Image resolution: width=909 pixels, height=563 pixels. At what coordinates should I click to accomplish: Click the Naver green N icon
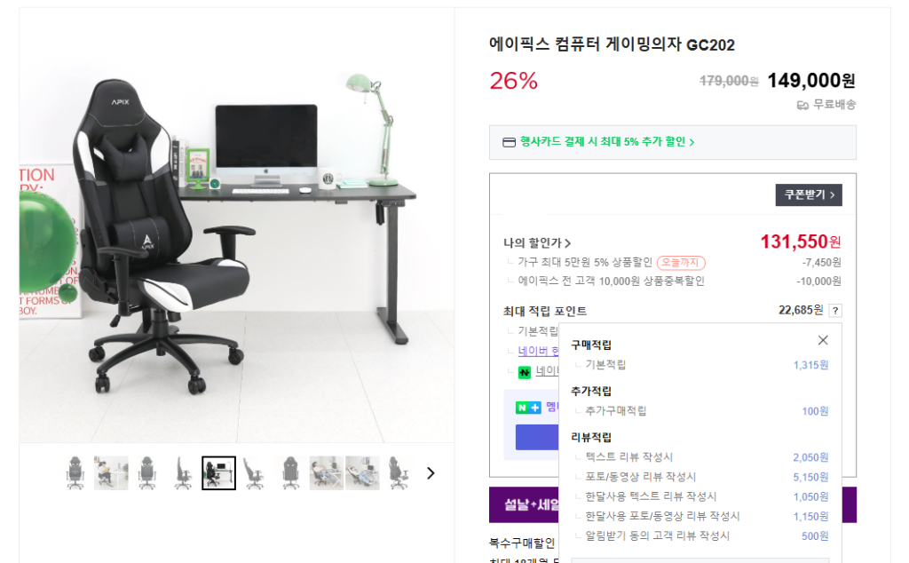tap(525, 372)
